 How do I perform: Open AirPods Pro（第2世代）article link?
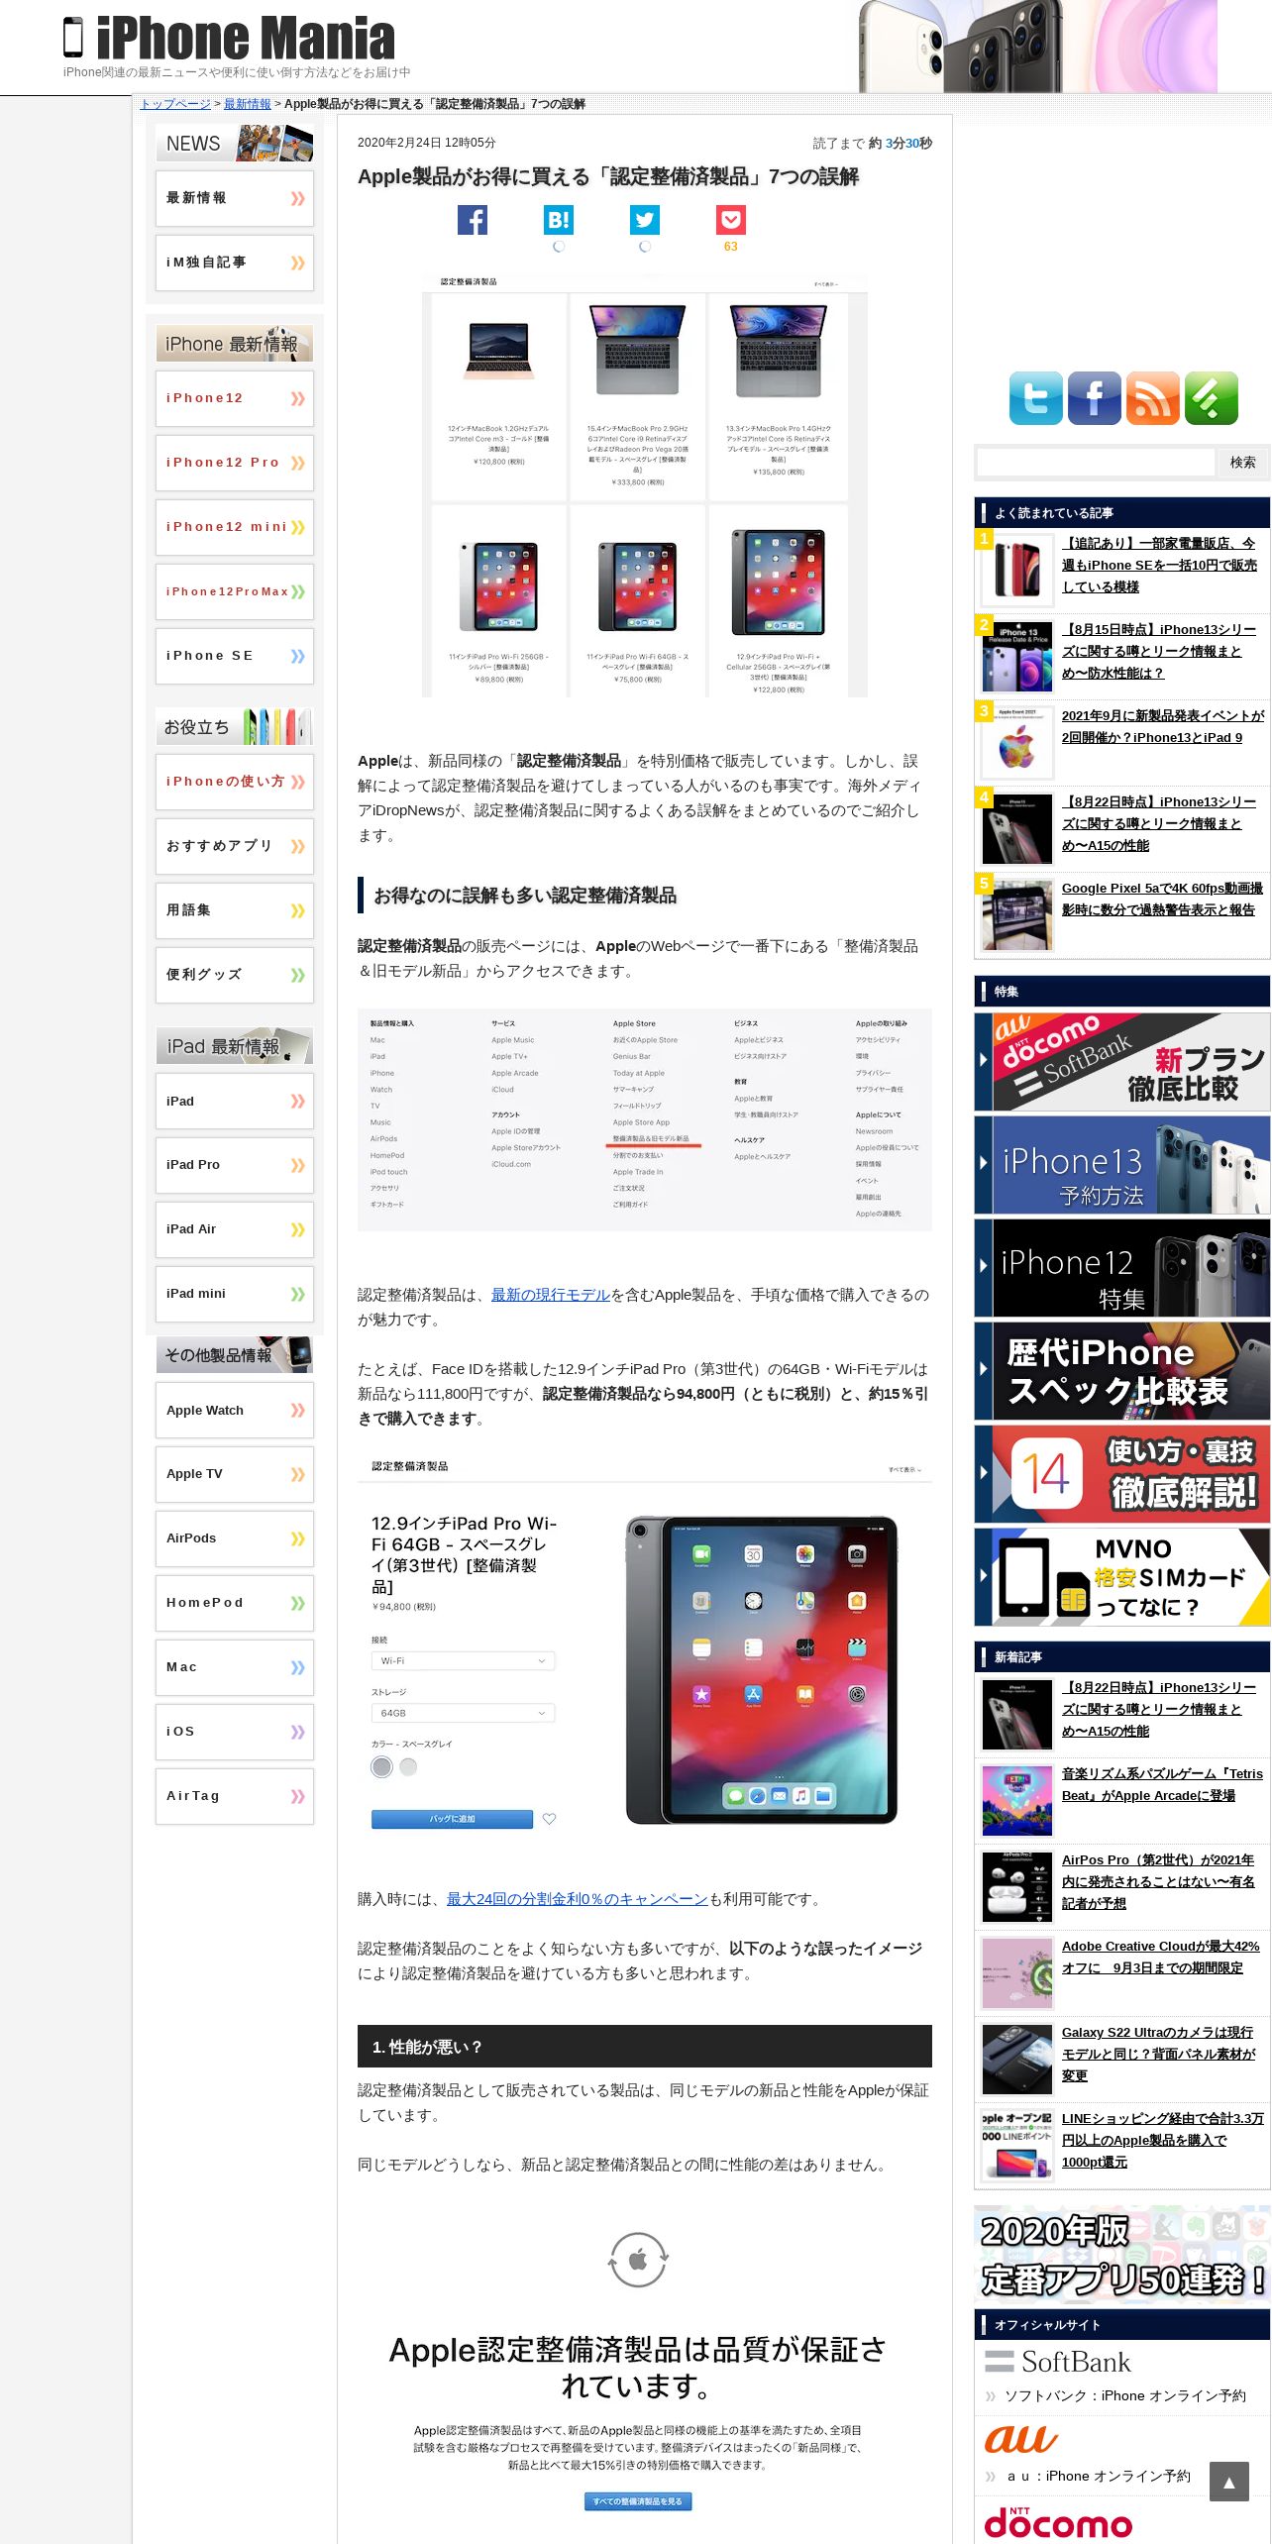(x=1159, y=1881)
